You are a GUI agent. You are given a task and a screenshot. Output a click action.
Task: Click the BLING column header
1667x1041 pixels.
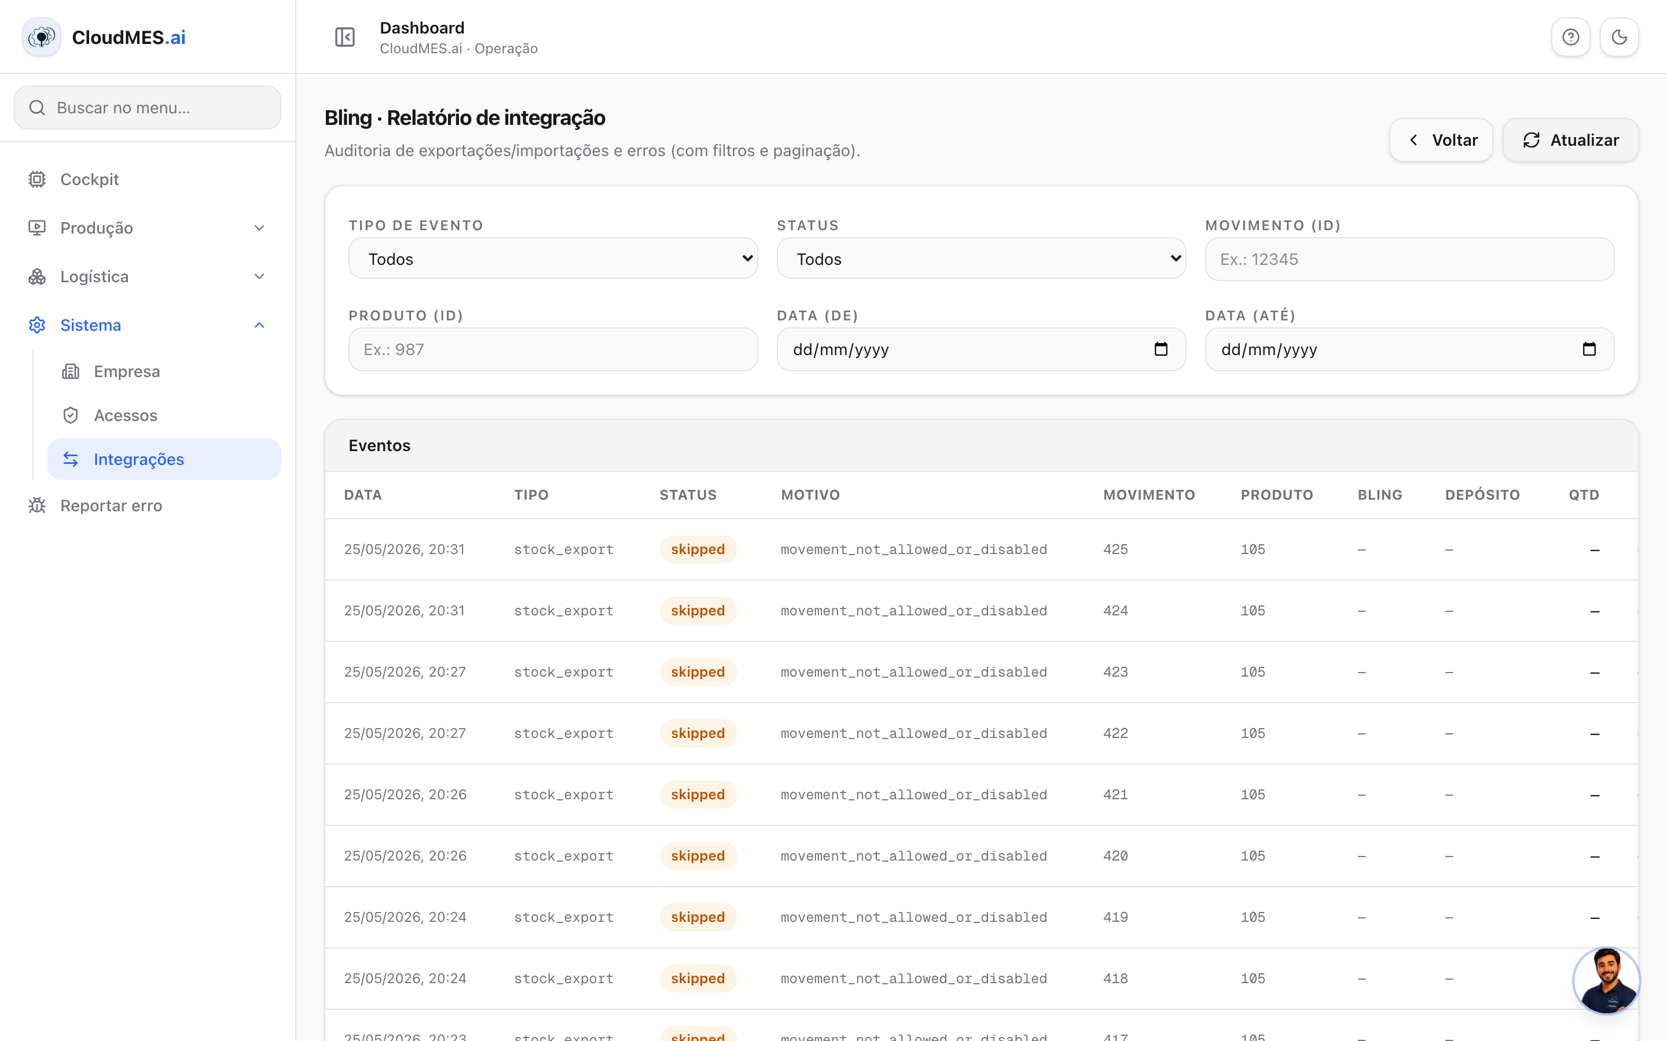pos(1380,495)
